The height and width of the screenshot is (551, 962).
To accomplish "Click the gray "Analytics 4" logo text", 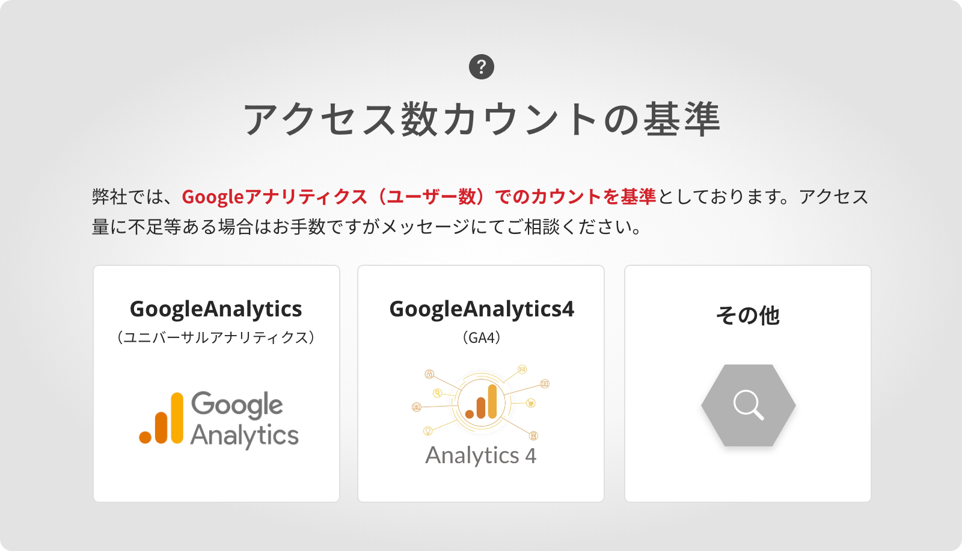I will pos(480,455).
